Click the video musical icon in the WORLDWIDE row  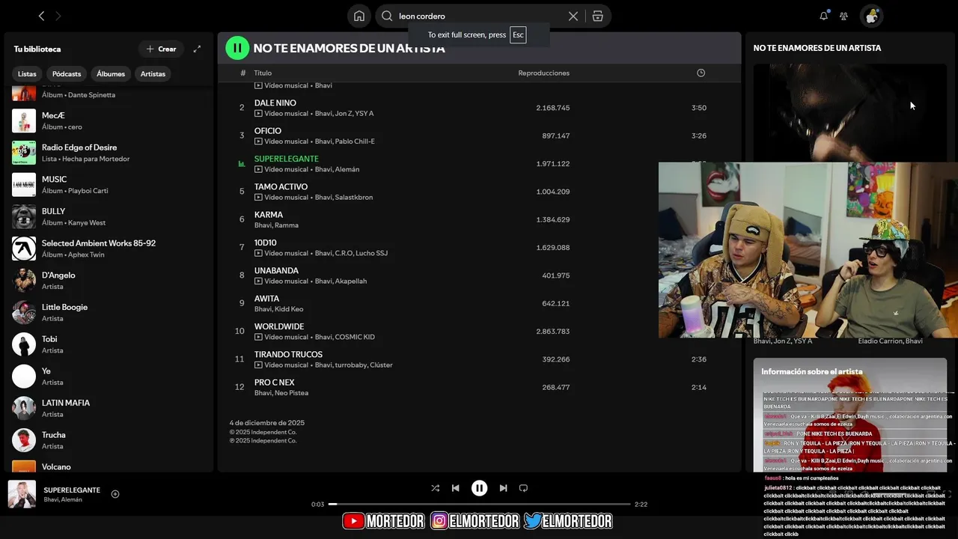tap(258, 337)
